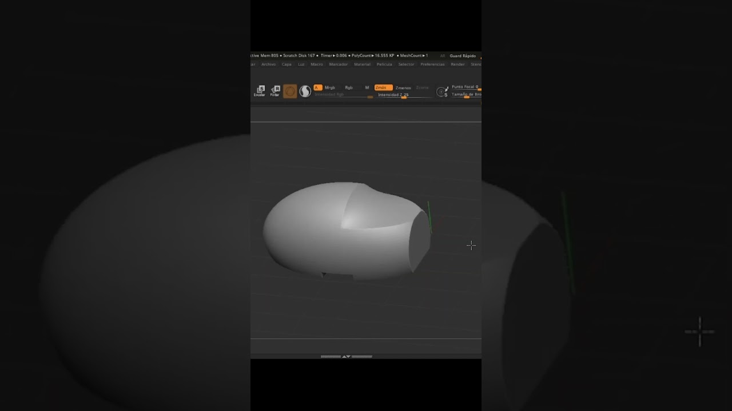Open the Preferencias menu
This screenshot has height=411, width=732.
coord(432,65)
